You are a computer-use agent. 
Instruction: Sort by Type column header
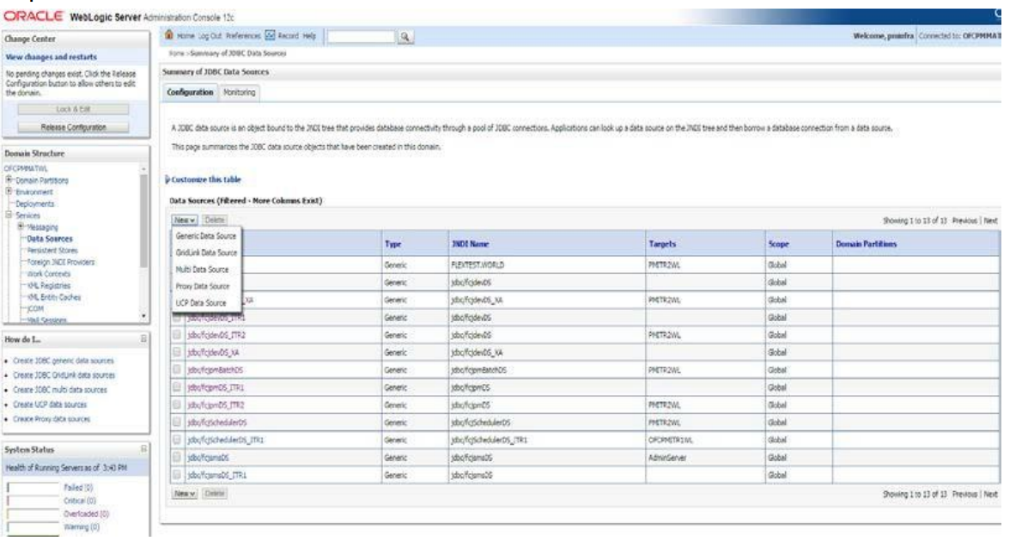(x=392, y=245)
